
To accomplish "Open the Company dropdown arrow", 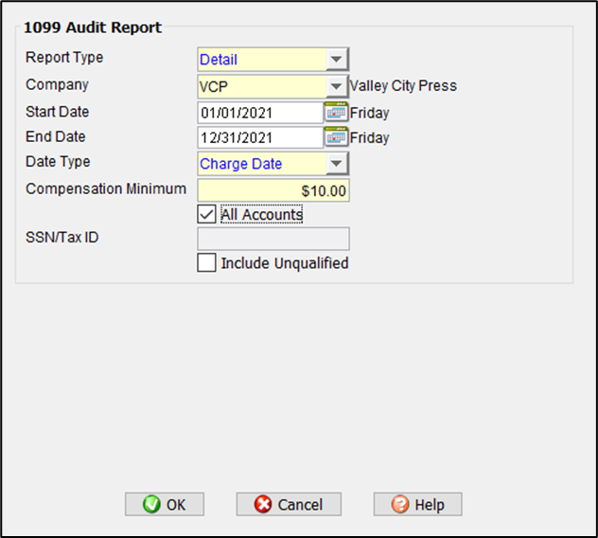I will click(x=338, y=86).
